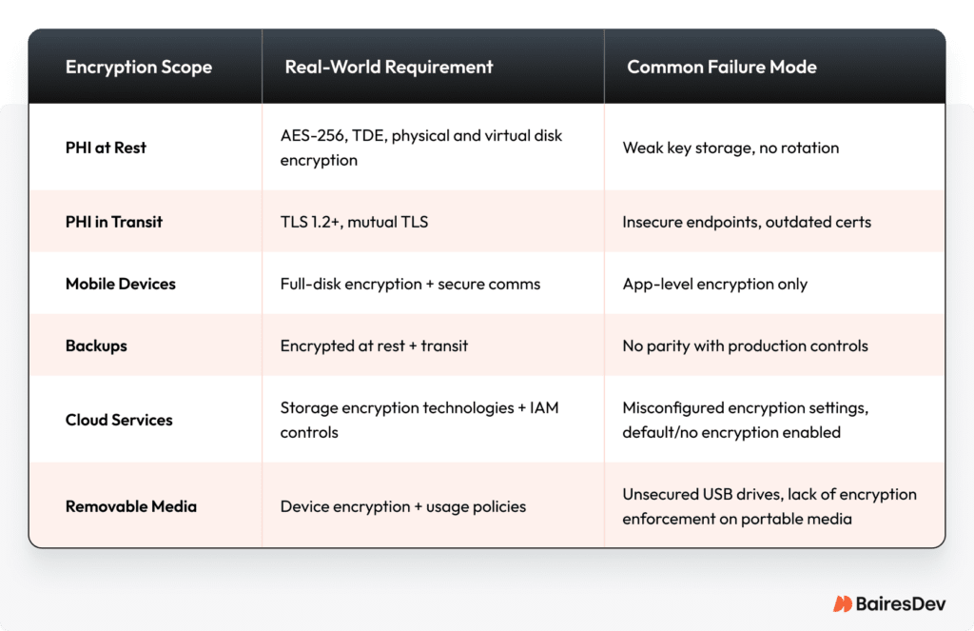Viewport: 974px width, 631px height.
Task: Click the Real-World Requirement column header
Action: point(389,67)
